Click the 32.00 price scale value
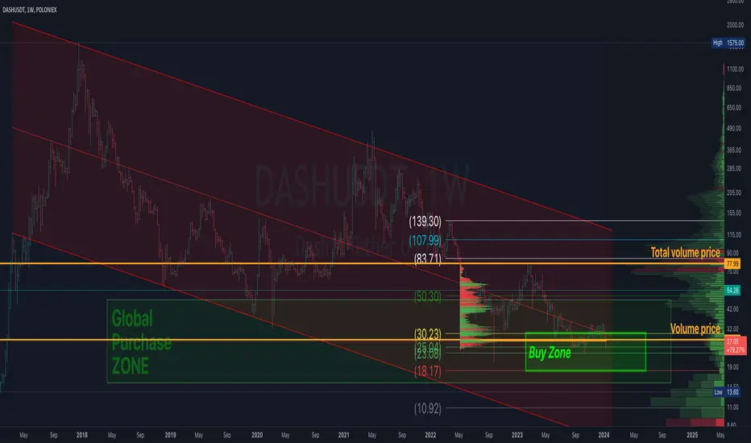The width and height of the screenshot is (751, 443). [x=732, y=329]
